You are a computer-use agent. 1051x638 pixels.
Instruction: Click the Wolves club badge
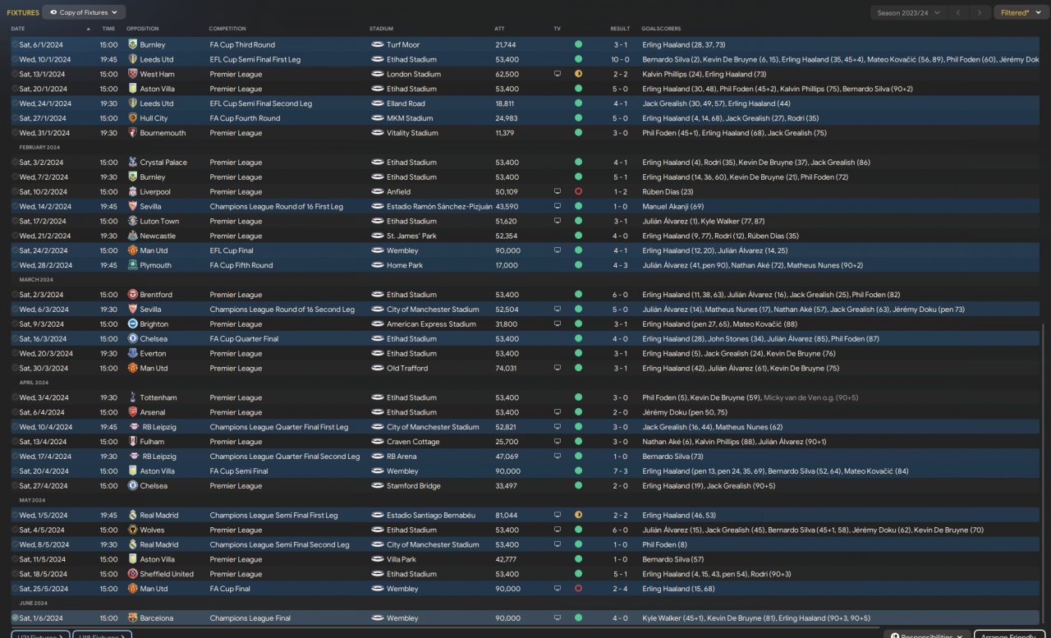tap(133, 530)
